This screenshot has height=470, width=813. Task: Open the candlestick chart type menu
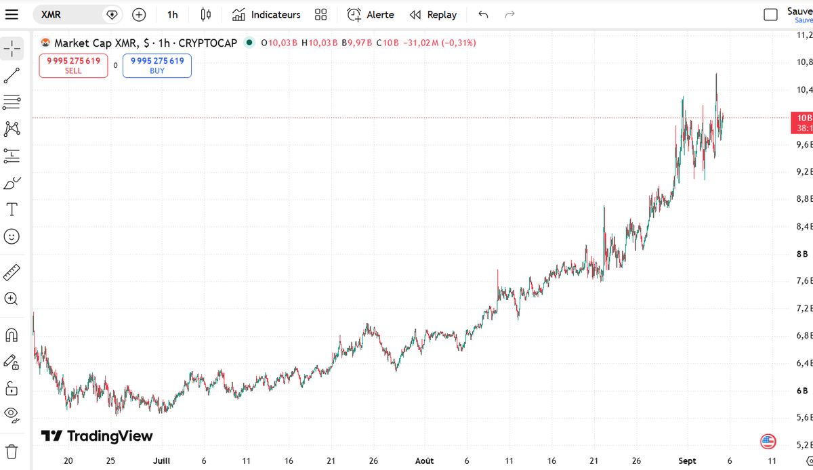[x=206, y=14]
